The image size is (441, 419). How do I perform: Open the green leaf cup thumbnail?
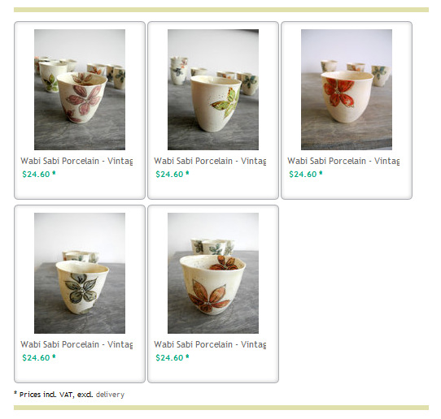pos(213,89)
